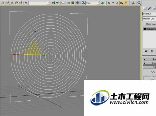Switch to the Create panel tab
Image resolution: width=156 pixels, height=116 pixels.
click(144, 9)
